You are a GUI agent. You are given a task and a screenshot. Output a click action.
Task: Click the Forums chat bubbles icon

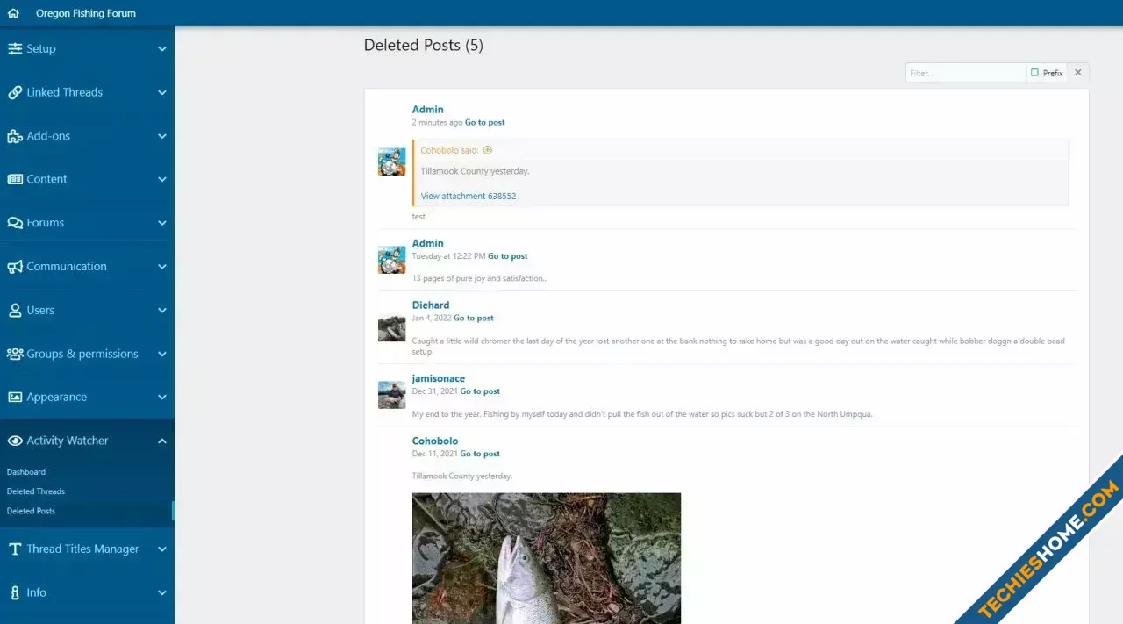coord(15,223)
